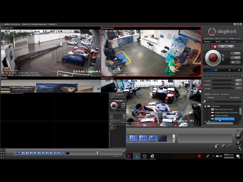This screenshot has height=182, width=243.
Task: Send camera to PTZ home position
Action: pos(233,62)
